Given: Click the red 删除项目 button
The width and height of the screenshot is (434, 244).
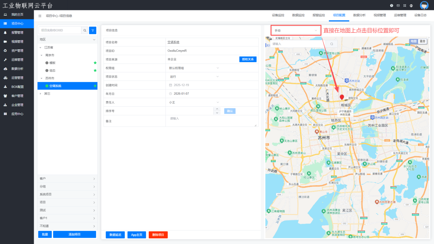Looking at the screenshot, I should (x=158, y=235).
